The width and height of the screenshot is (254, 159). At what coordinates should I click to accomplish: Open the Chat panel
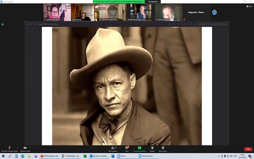pos(127,149)
